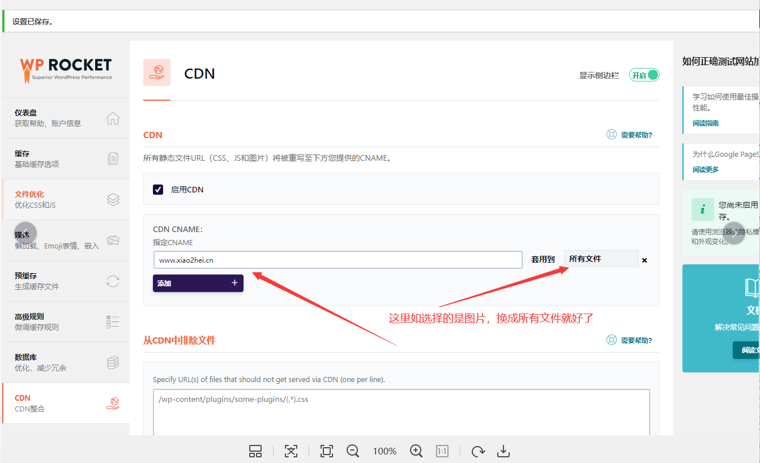Go to the 缓存 basic cache options section
This screenshot has height=463, width=760.
point(66,159)
